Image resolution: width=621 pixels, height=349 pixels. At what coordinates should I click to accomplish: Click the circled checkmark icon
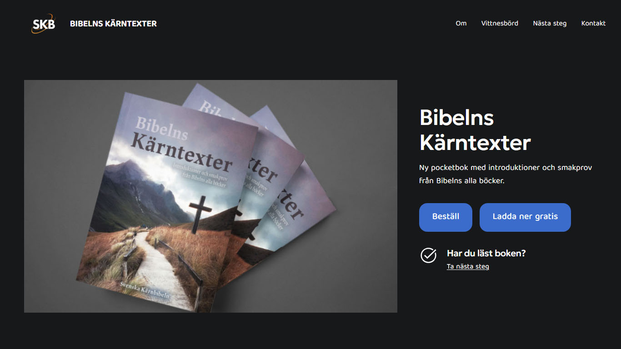(x=428, y=255)
